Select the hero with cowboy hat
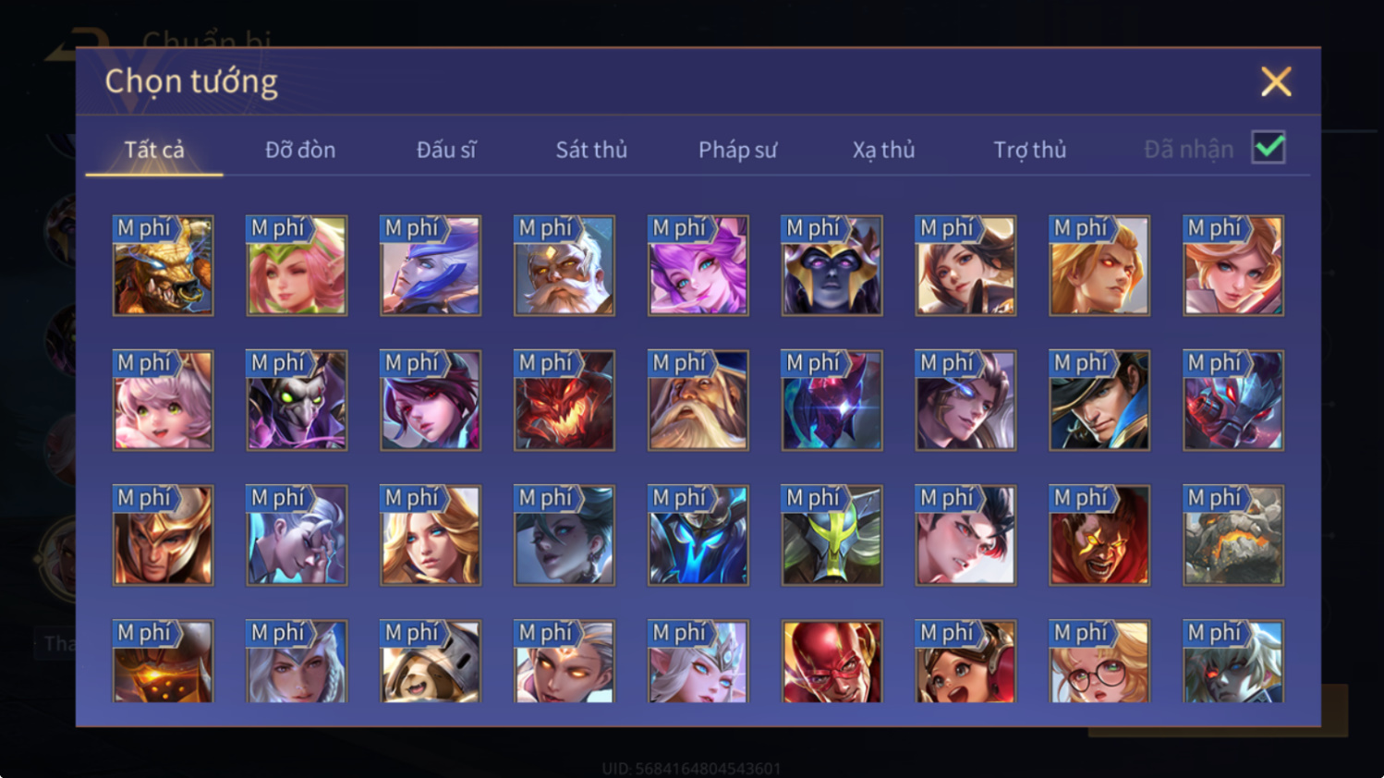The width and height of the screenshot is (1384, 778). [x=1099, y=400]
